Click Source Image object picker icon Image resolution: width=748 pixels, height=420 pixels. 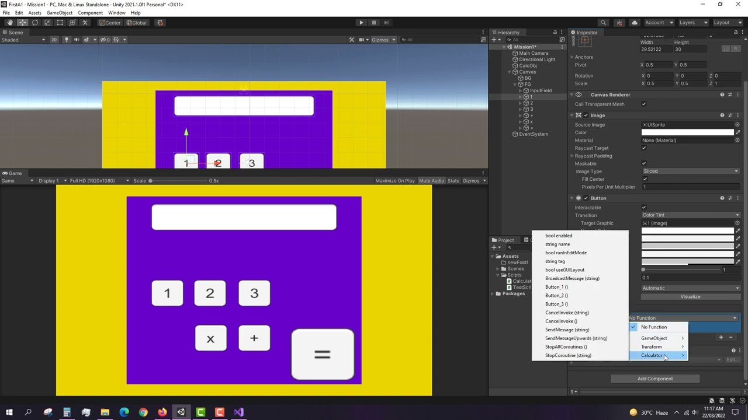pyautogui.click(x=737, y=125)
